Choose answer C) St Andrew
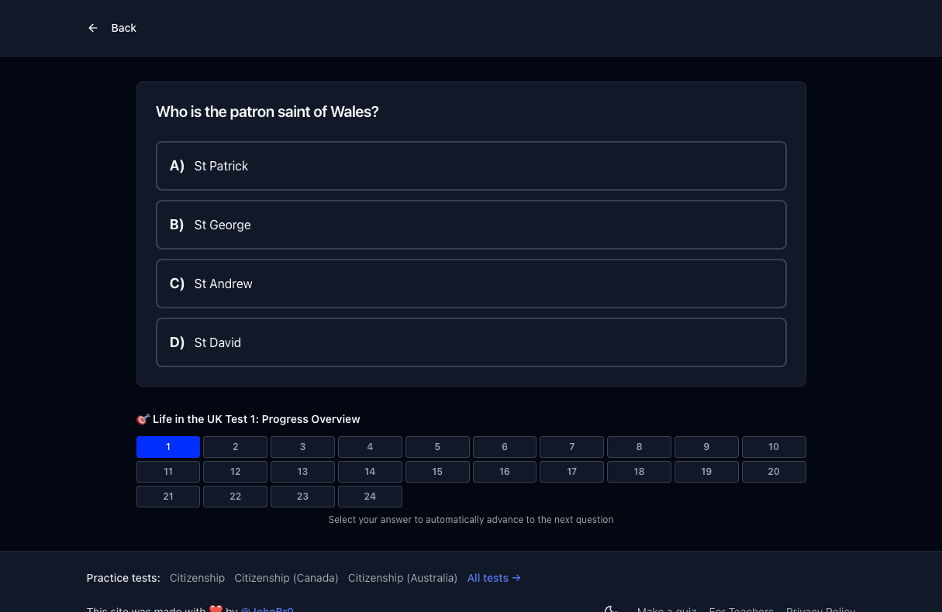942x612 pixels. coord(471,284)
